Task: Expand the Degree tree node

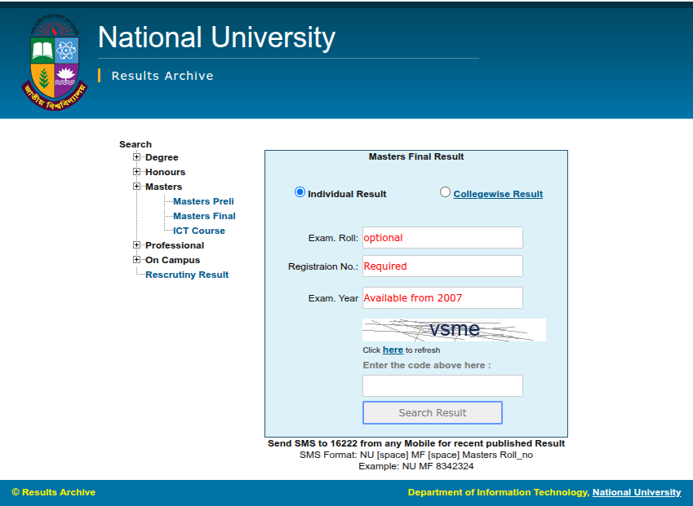Action: click(x=136, y=157)
